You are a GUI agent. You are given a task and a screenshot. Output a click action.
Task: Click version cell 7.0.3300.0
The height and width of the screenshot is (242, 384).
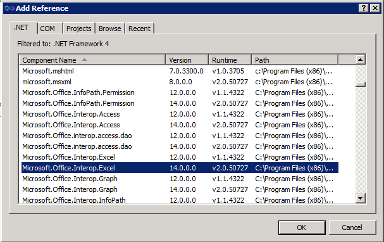pos(187,71)
